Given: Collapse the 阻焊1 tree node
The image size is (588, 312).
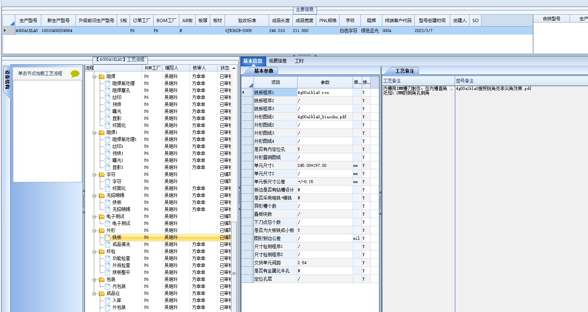Looking at the screenshot, I should pos(94,133).
